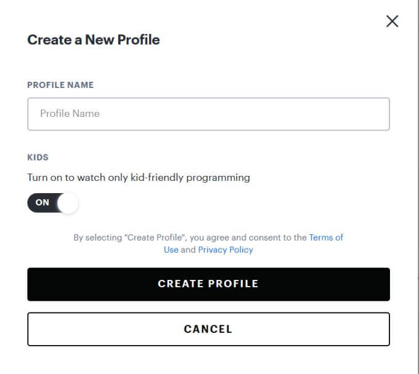Select the kid-friendly programming description text
The height and width of the screenshot is (374, 419).
point(139,178)
